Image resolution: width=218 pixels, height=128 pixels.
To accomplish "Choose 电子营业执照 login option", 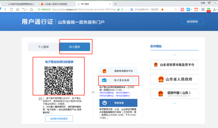I will coord(118,80).
